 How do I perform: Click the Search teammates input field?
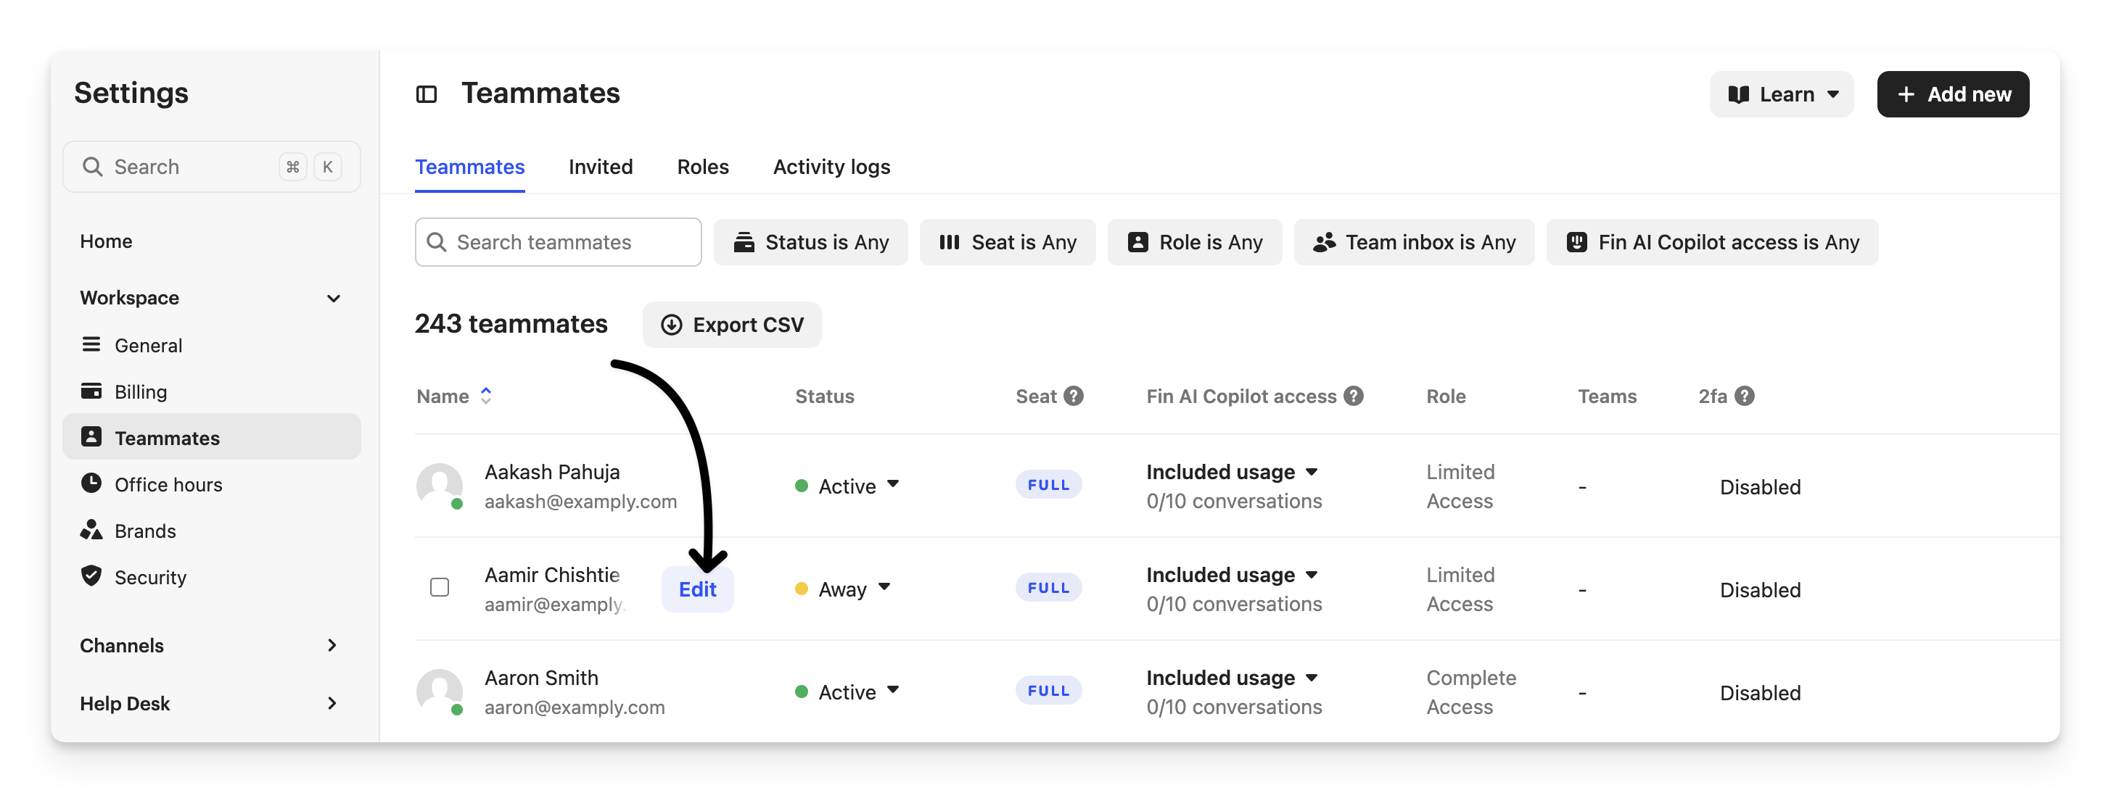(x=558, y=243)
